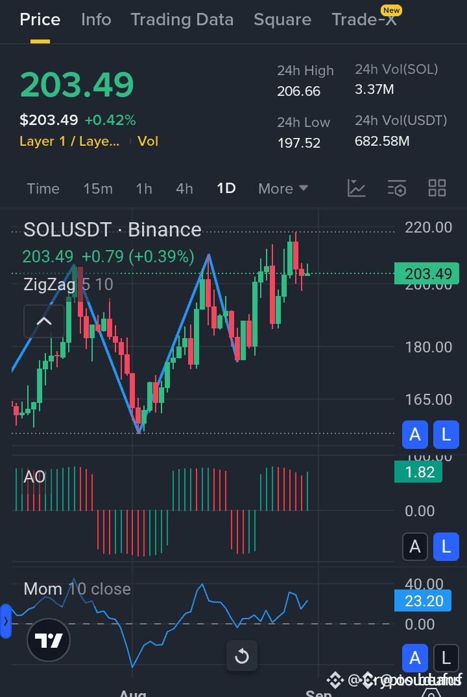467x697 pixels.
Task: Switch to the Trading Data tab
Action: tap(182, 19)
